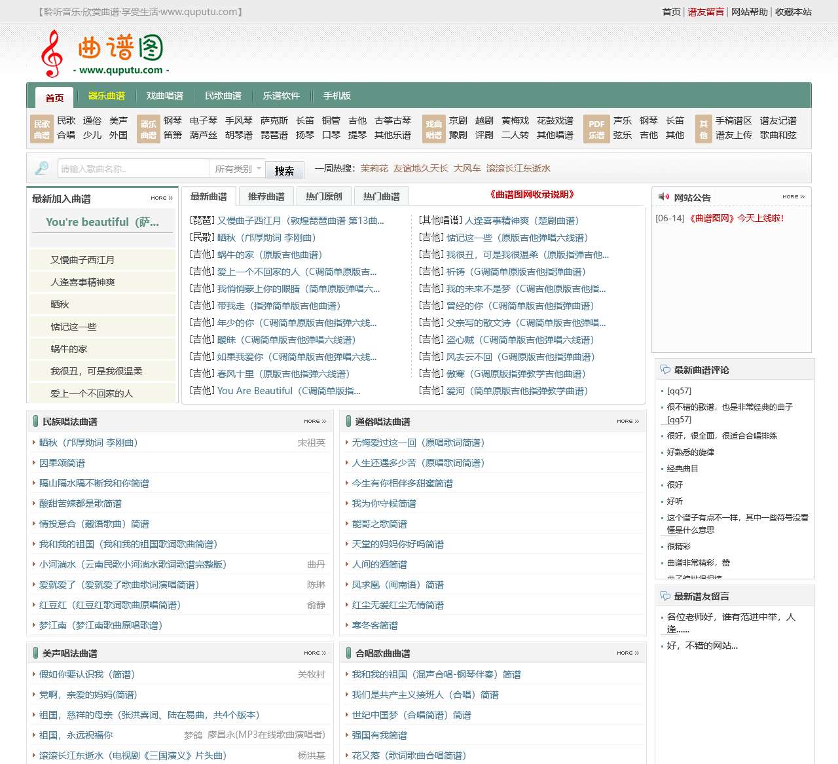Open the 所有类别 category dropdown
The height and width of the screenshot is (764, 838).
pos(238,169)
